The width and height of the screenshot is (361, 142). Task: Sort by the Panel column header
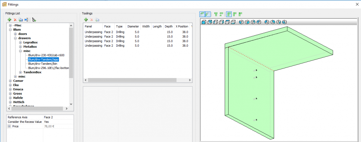point(93,26)
